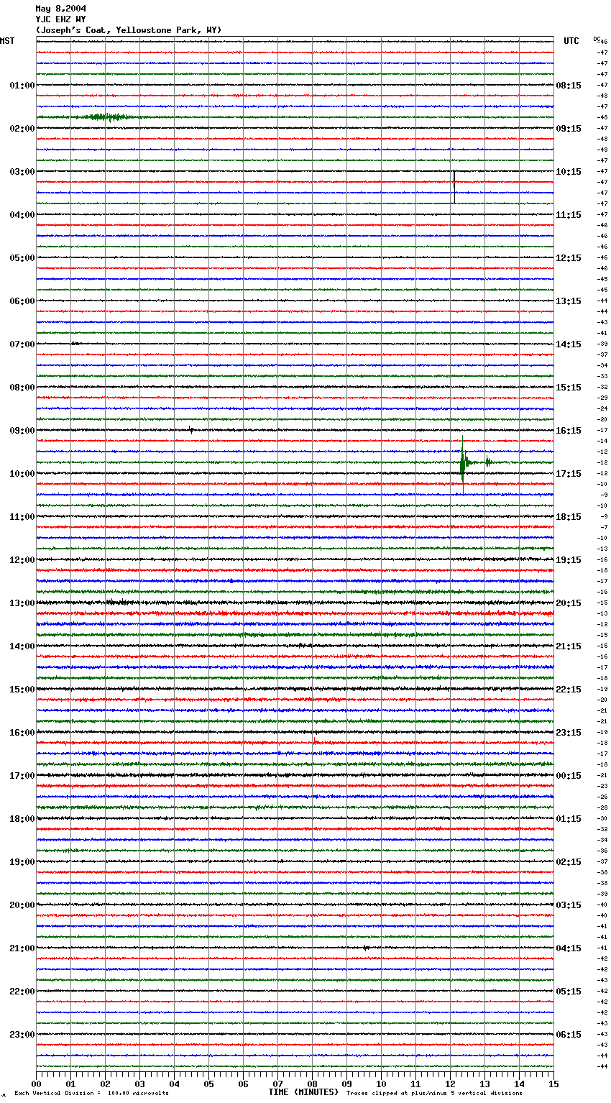611x1103 pixels.
Task: Click the "10:00" MST time label
Action: coord(22,474)
